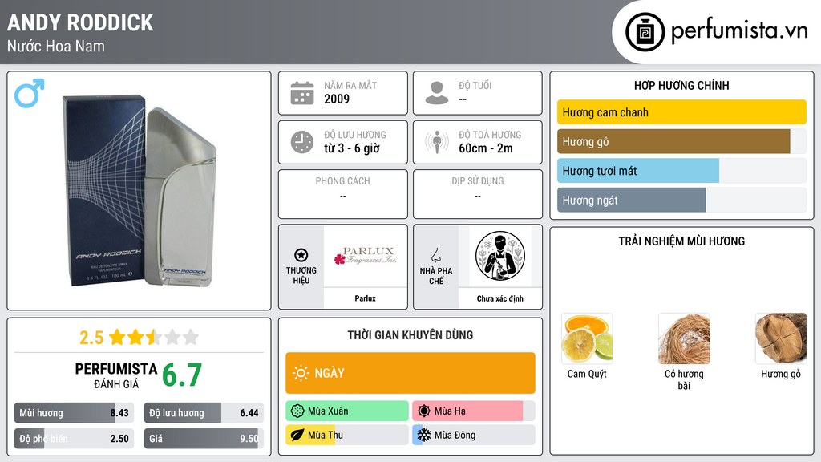
Task: Click the Trải nghiệm mùi hương heading
Action: [x=681, y=241]
